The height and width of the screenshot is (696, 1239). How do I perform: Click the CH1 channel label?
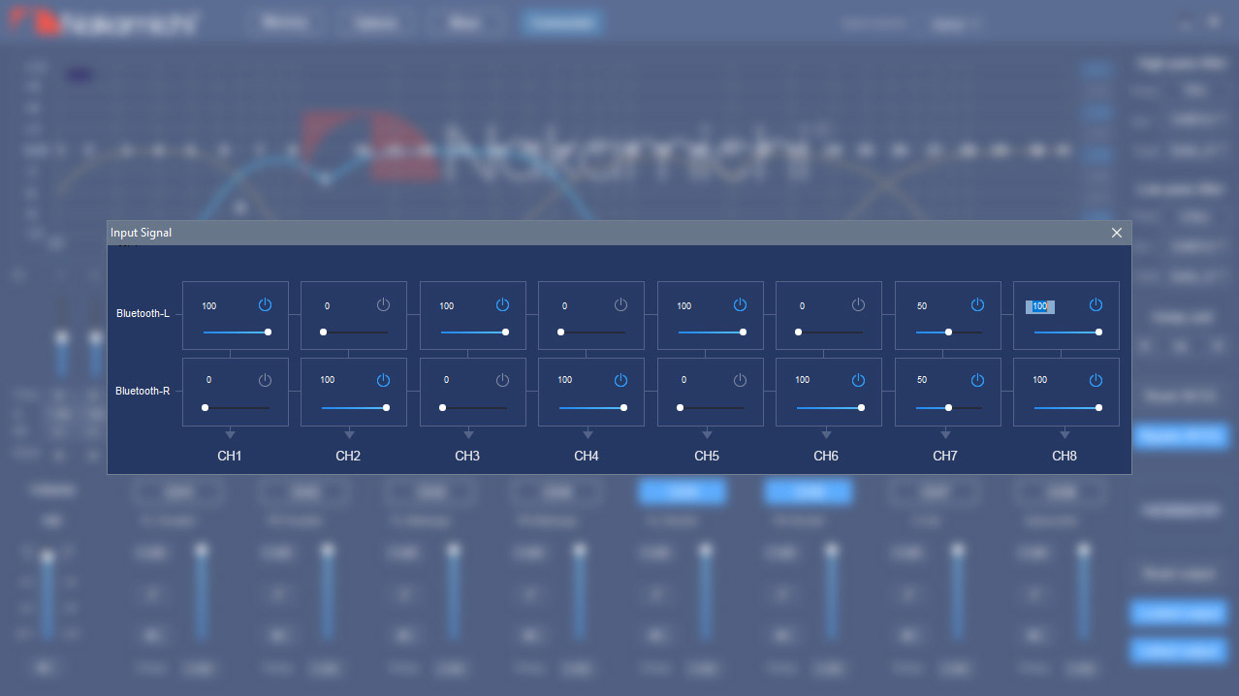click(230, 456)
